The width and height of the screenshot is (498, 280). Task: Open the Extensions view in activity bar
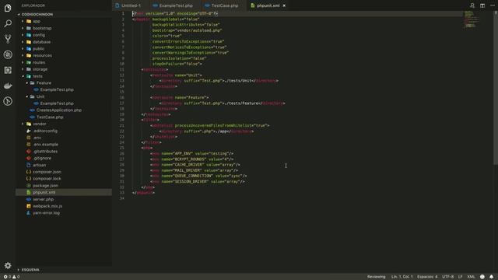point(8,70)
